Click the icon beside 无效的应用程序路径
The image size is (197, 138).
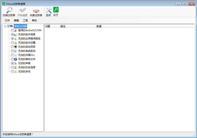pyautogui.click(x=15, y=39)
